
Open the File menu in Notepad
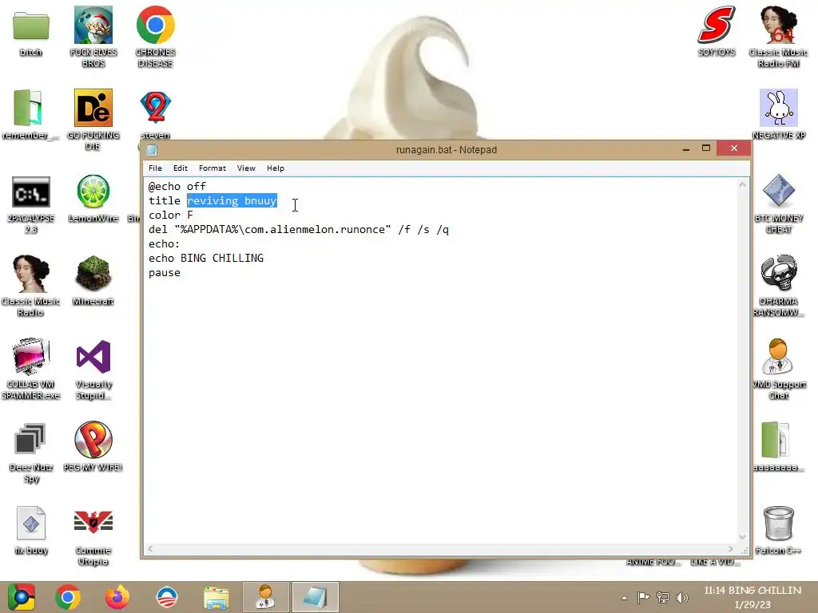click(155, 168)
